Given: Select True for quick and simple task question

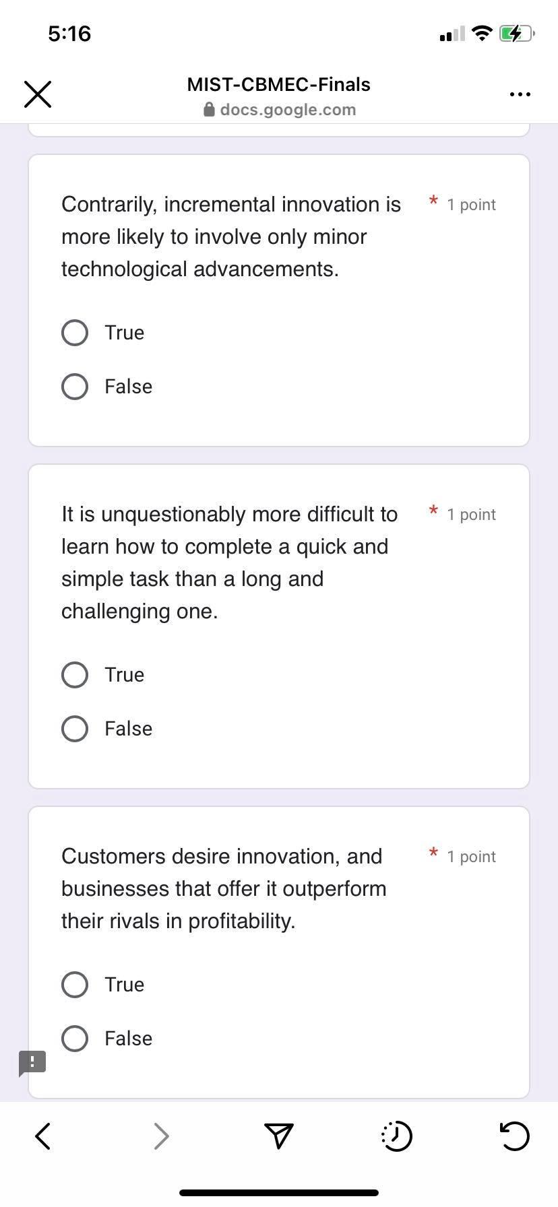Looking at the screenshot, I should coord(74,674).
